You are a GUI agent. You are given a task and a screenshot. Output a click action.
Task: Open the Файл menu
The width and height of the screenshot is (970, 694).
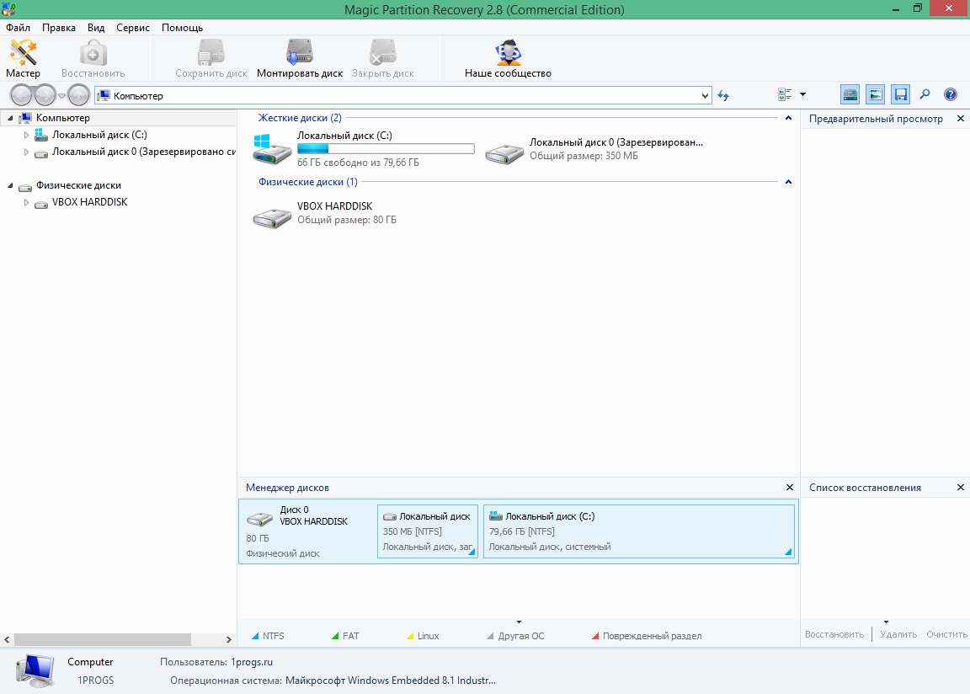tap(18, 28)
